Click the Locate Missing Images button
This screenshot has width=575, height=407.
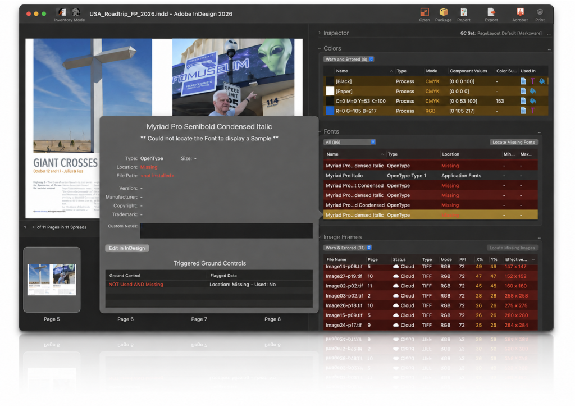(512, 248)
